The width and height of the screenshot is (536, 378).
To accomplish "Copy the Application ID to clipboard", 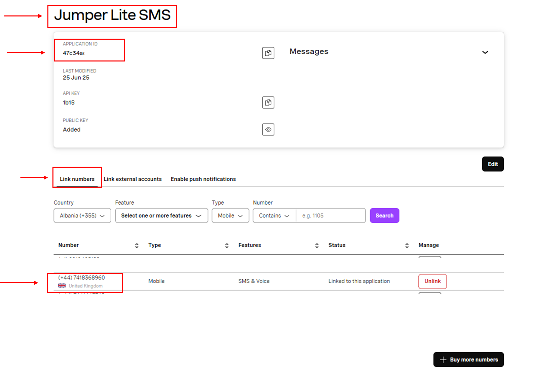I will coord(268,53).
